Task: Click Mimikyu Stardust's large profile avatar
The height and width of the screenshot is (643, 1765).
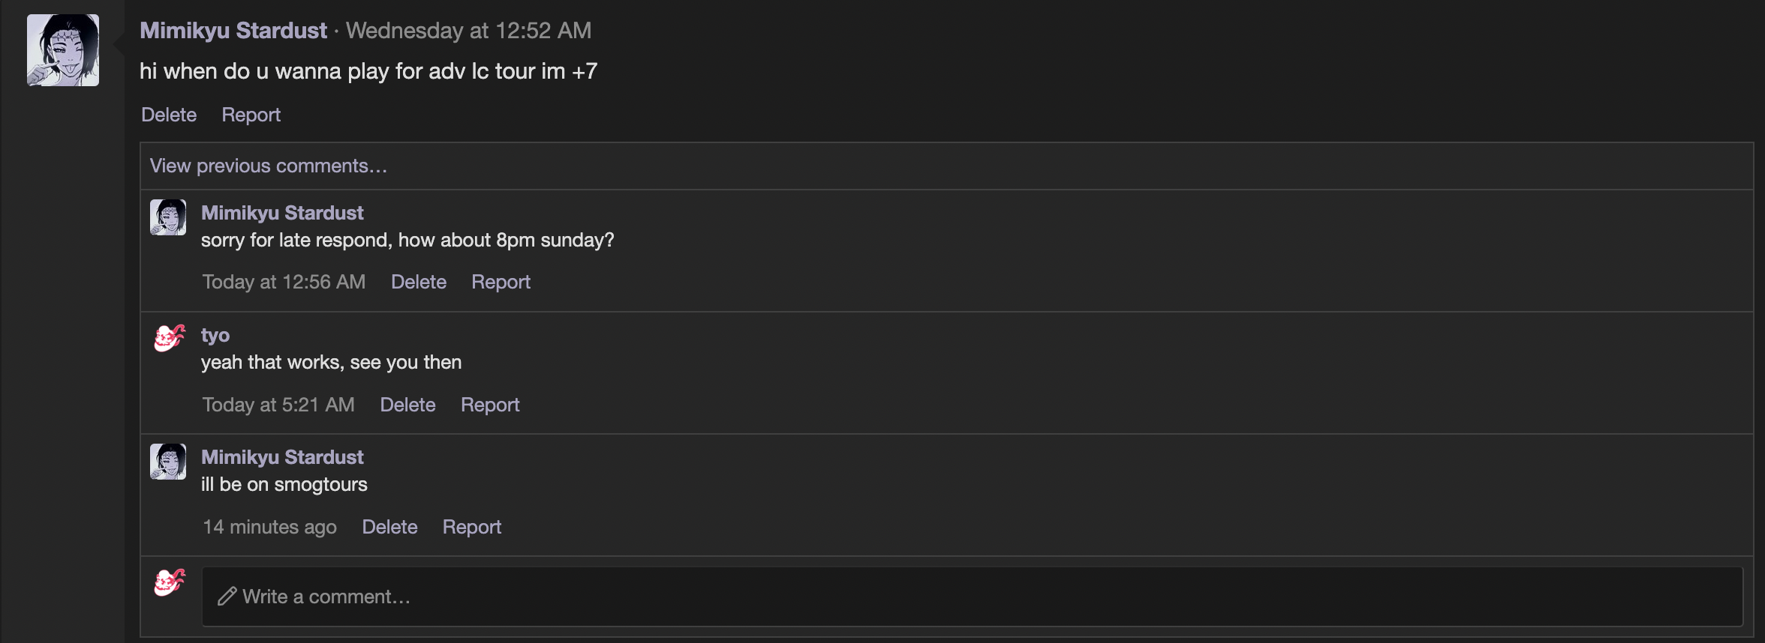Action: coord(63,50)
